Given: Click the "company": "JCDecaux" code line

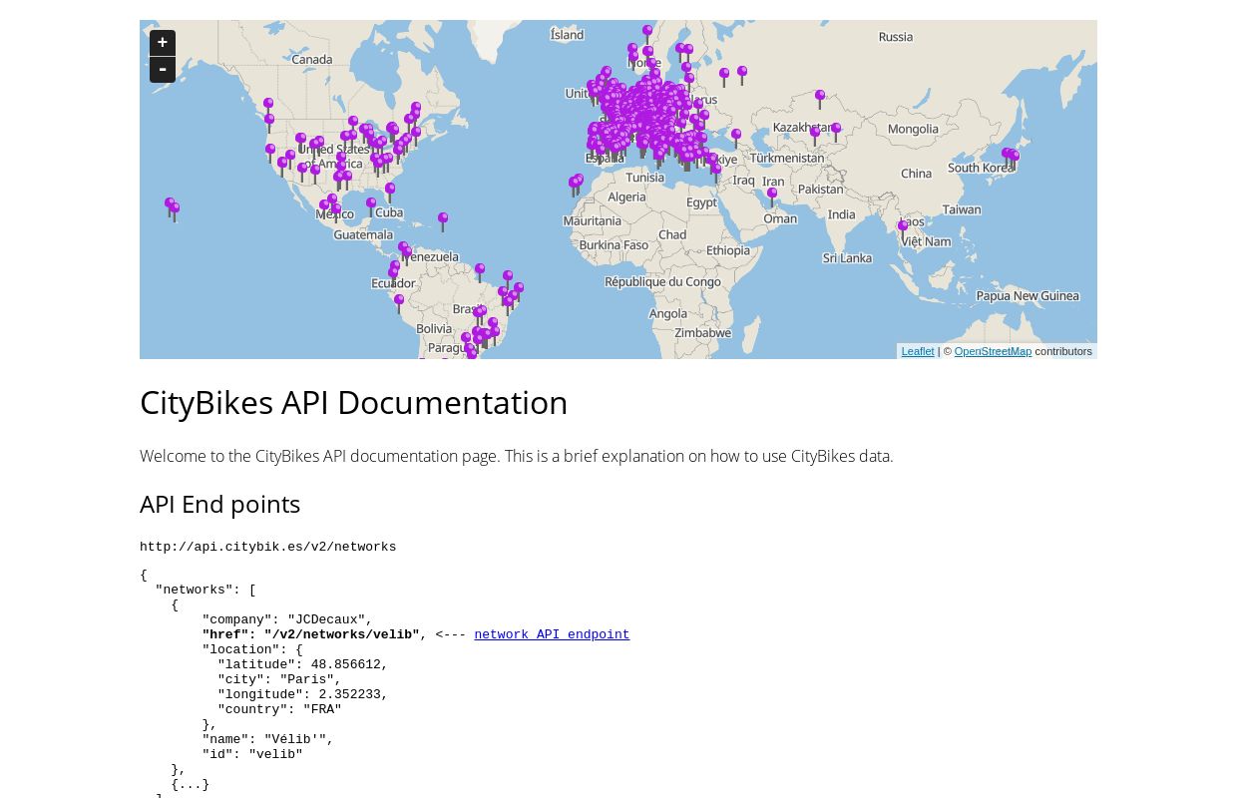Looking at the screenshot, I should (x=287, y=619).
